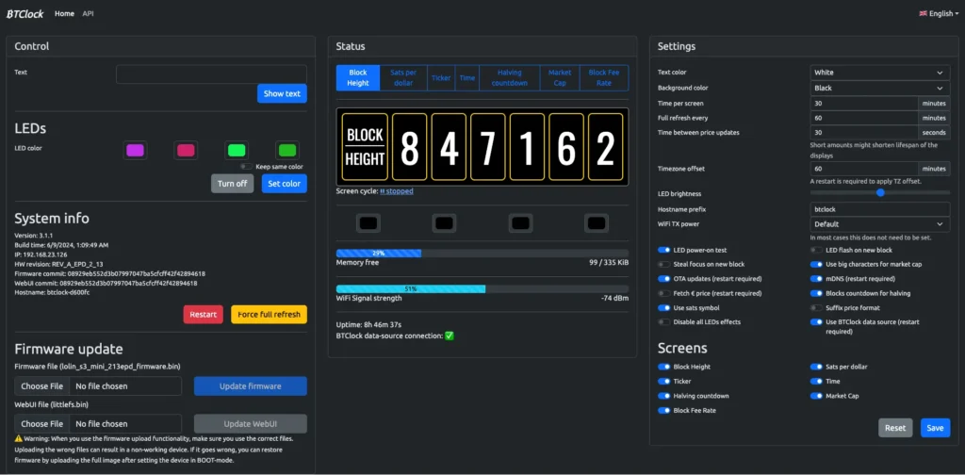This screenshot has width=965, height=475.
Task: Toggle Keep same color switch
Action: 246,166
